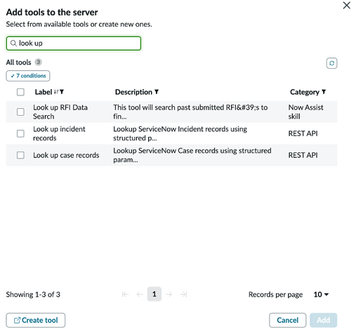Go to the next page arrow

coord(168,294)
